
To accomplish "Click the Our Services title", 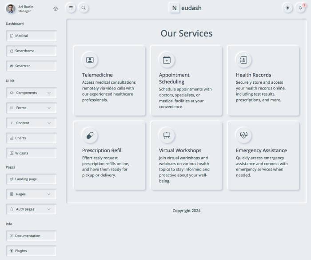I will pos(187,33).
